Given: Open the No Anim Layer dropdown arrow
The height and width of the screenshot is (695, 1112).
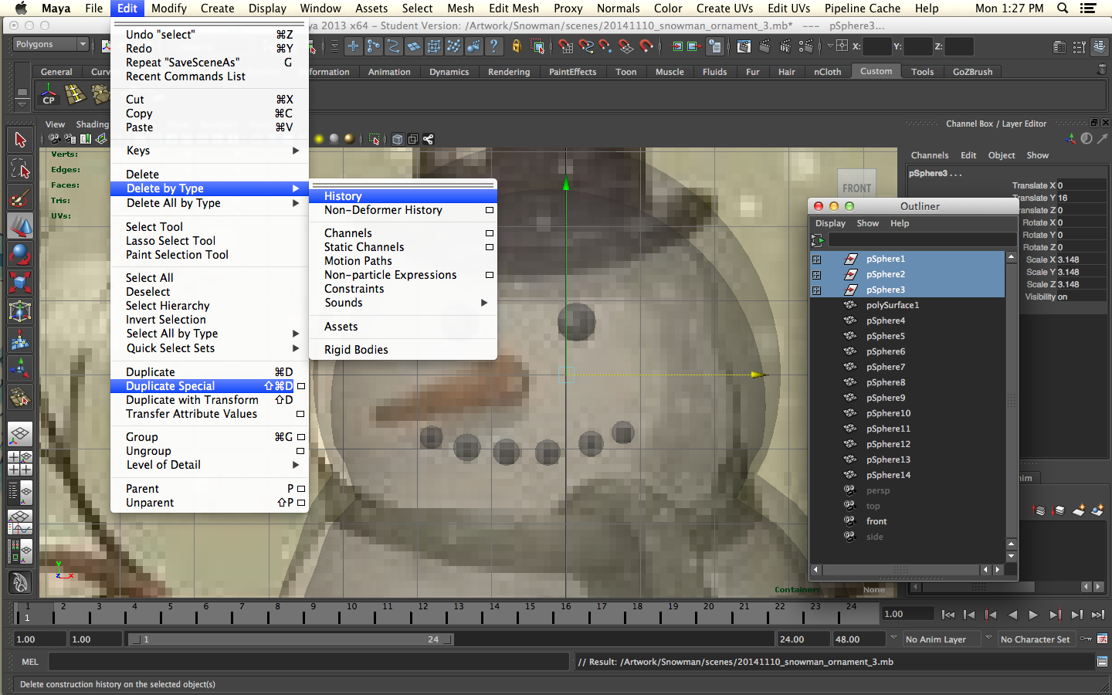Looking at the screenshot, I should 893,638.
